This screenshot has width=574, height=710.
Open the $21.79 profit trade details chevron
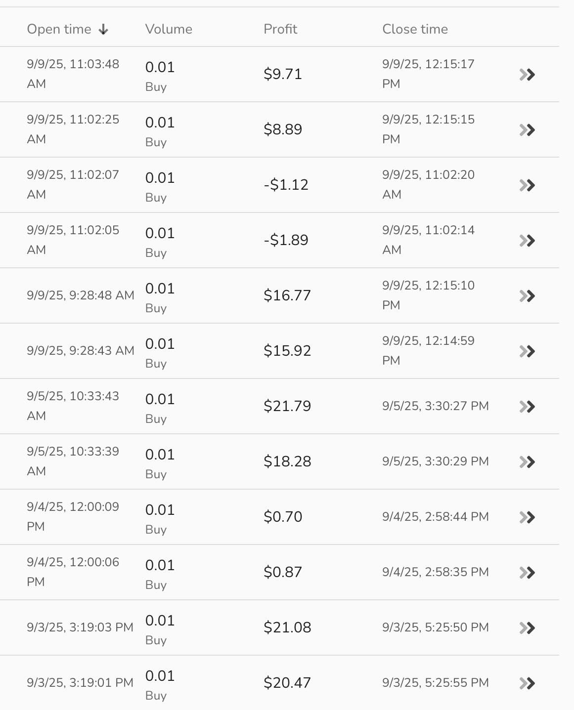tap(527, 407)
